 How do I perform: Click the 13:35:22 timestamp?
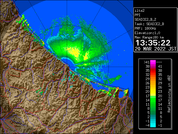pyautogui.click(x=153, y=43)
